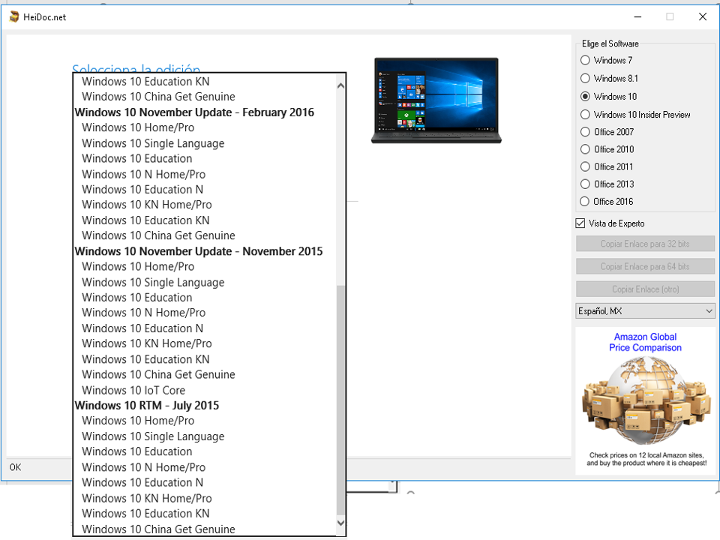Viewport: 720px width, 540px height.
Task: Choose Windows 10 N Home/Pro under February 2016
Action: pos(143,175)
